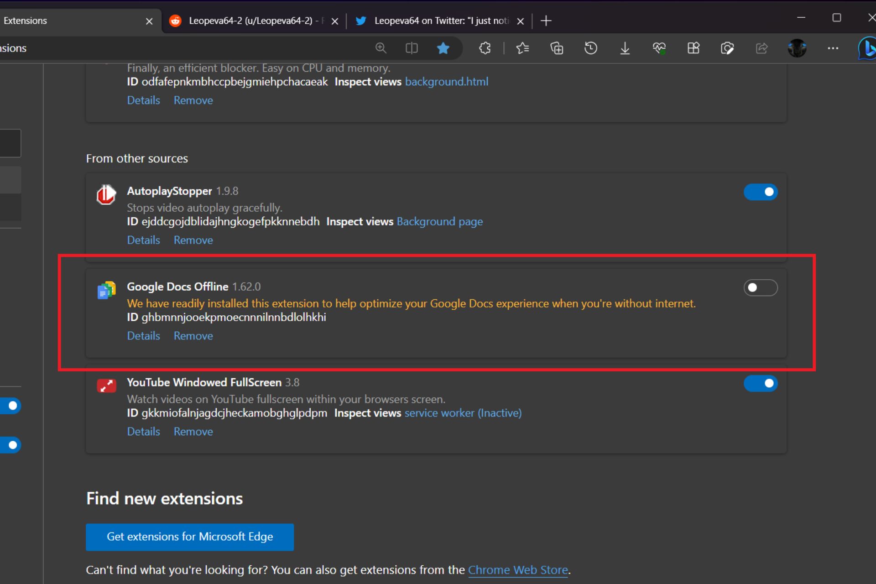Disable the AutoplayStopper toggle
Image resolution: width=876 pixels, height=584 pixels.
pyautogui.click(x=761, y=192)
